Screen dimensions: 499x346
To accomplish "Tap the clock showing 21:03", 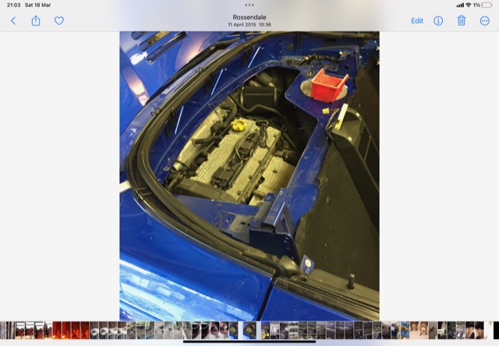I will click(12, 5).
